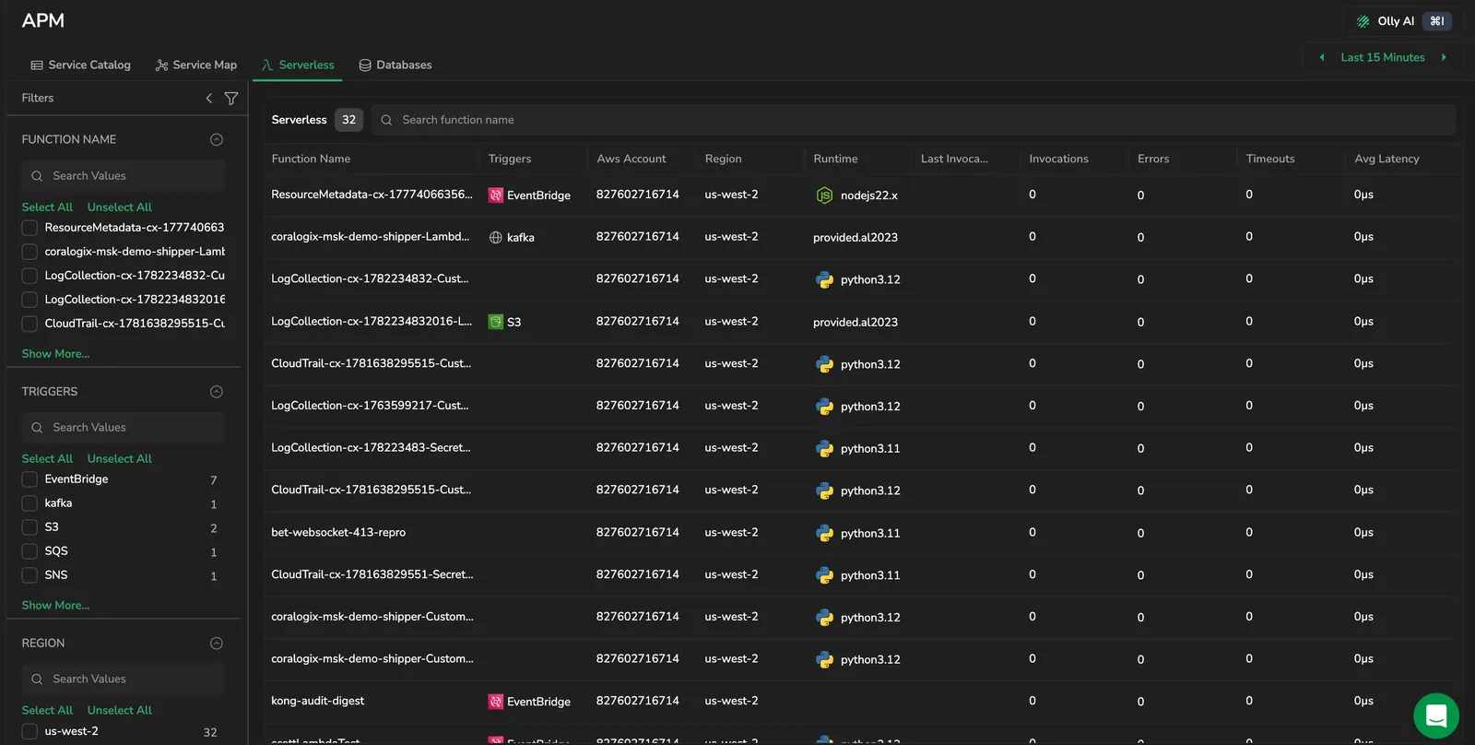The width and height of the screenshot is (1475, 745).
Task: Click the search magnifier in function search
Action: tap(387, 120)
